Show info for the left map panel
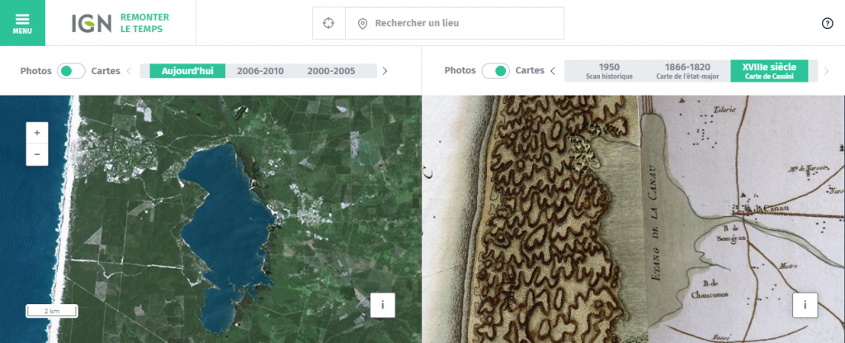 pyautogui.click(x=382, y=305)
